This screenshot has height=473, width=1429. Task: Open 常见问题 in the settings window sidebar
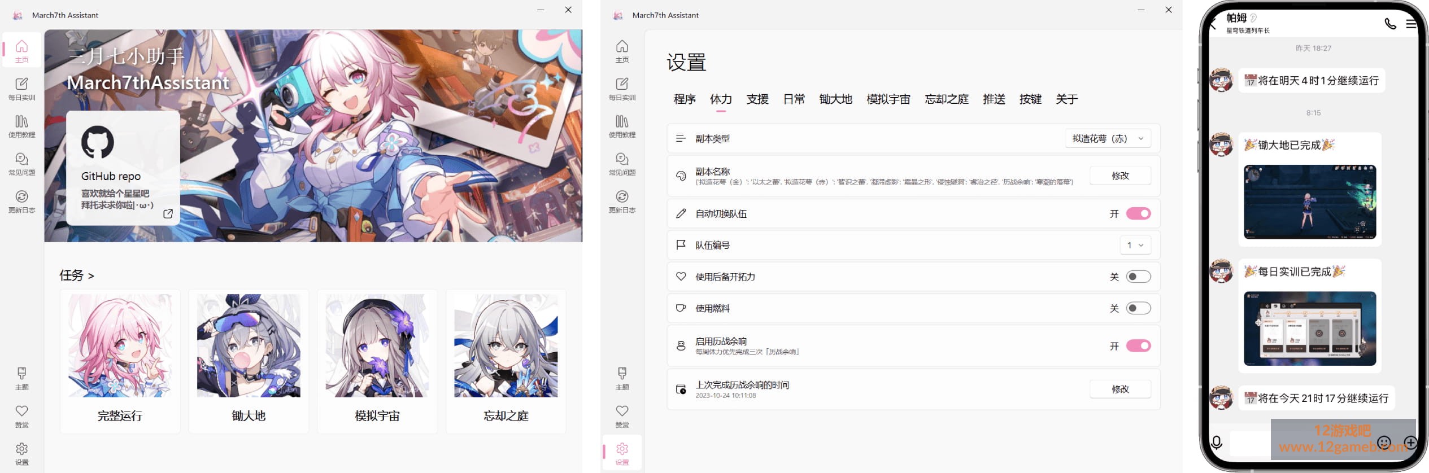(622, 164)
